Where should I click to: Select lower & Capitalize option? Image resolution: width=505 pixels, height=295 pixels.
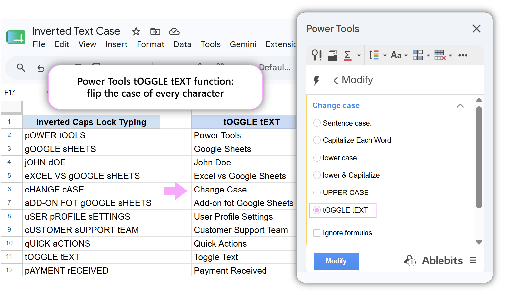click(x=317, y=175)
